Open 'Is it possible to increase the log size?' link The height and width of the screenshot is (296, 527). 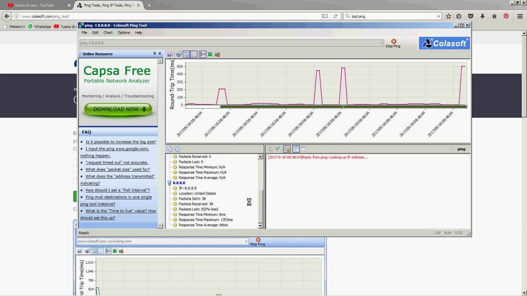coord(121,142)
